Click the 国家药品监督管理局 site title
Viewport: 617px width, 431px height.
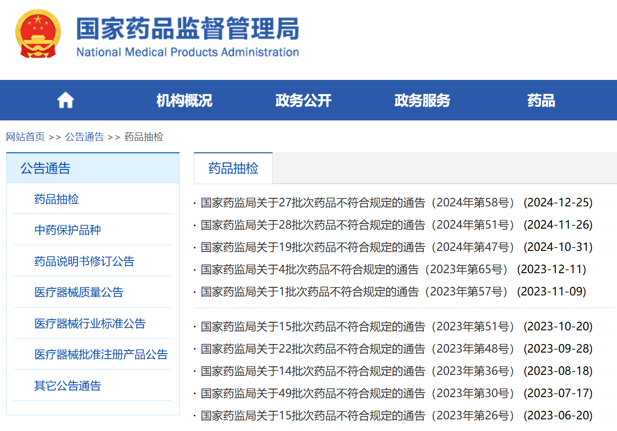click(187, 28)
